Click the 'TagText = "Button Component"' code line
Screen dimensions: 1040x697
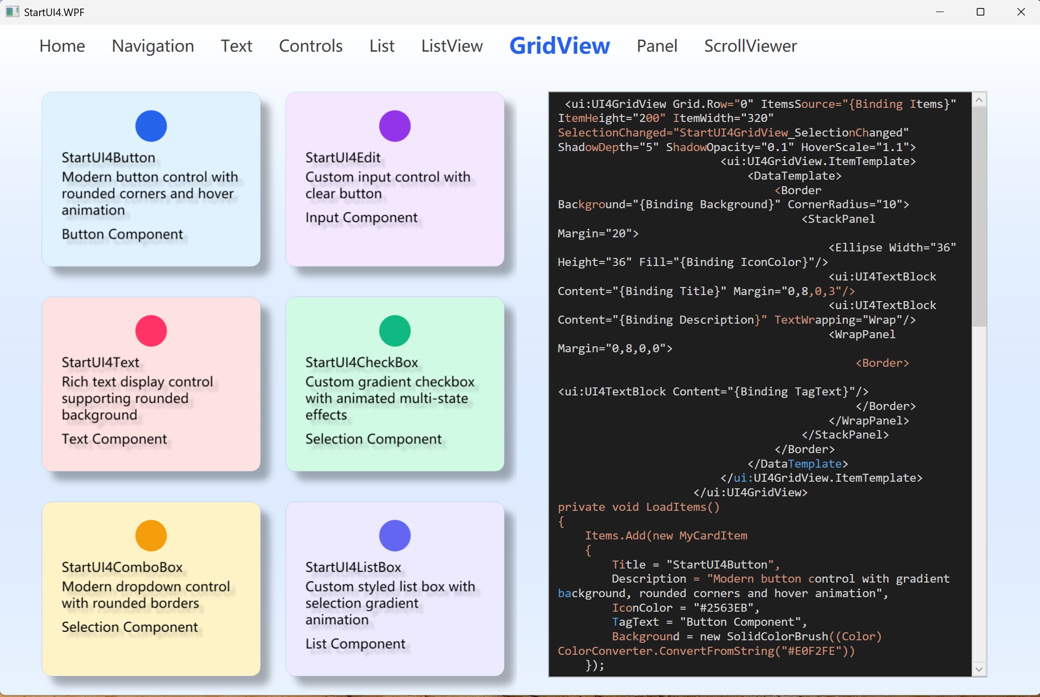[x=709, y=622]
